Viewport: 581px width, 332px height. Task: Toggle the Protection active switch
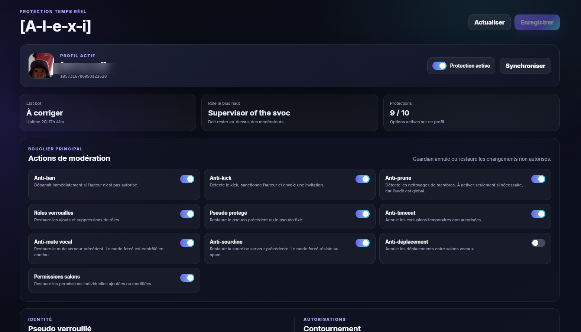point(439,66)
